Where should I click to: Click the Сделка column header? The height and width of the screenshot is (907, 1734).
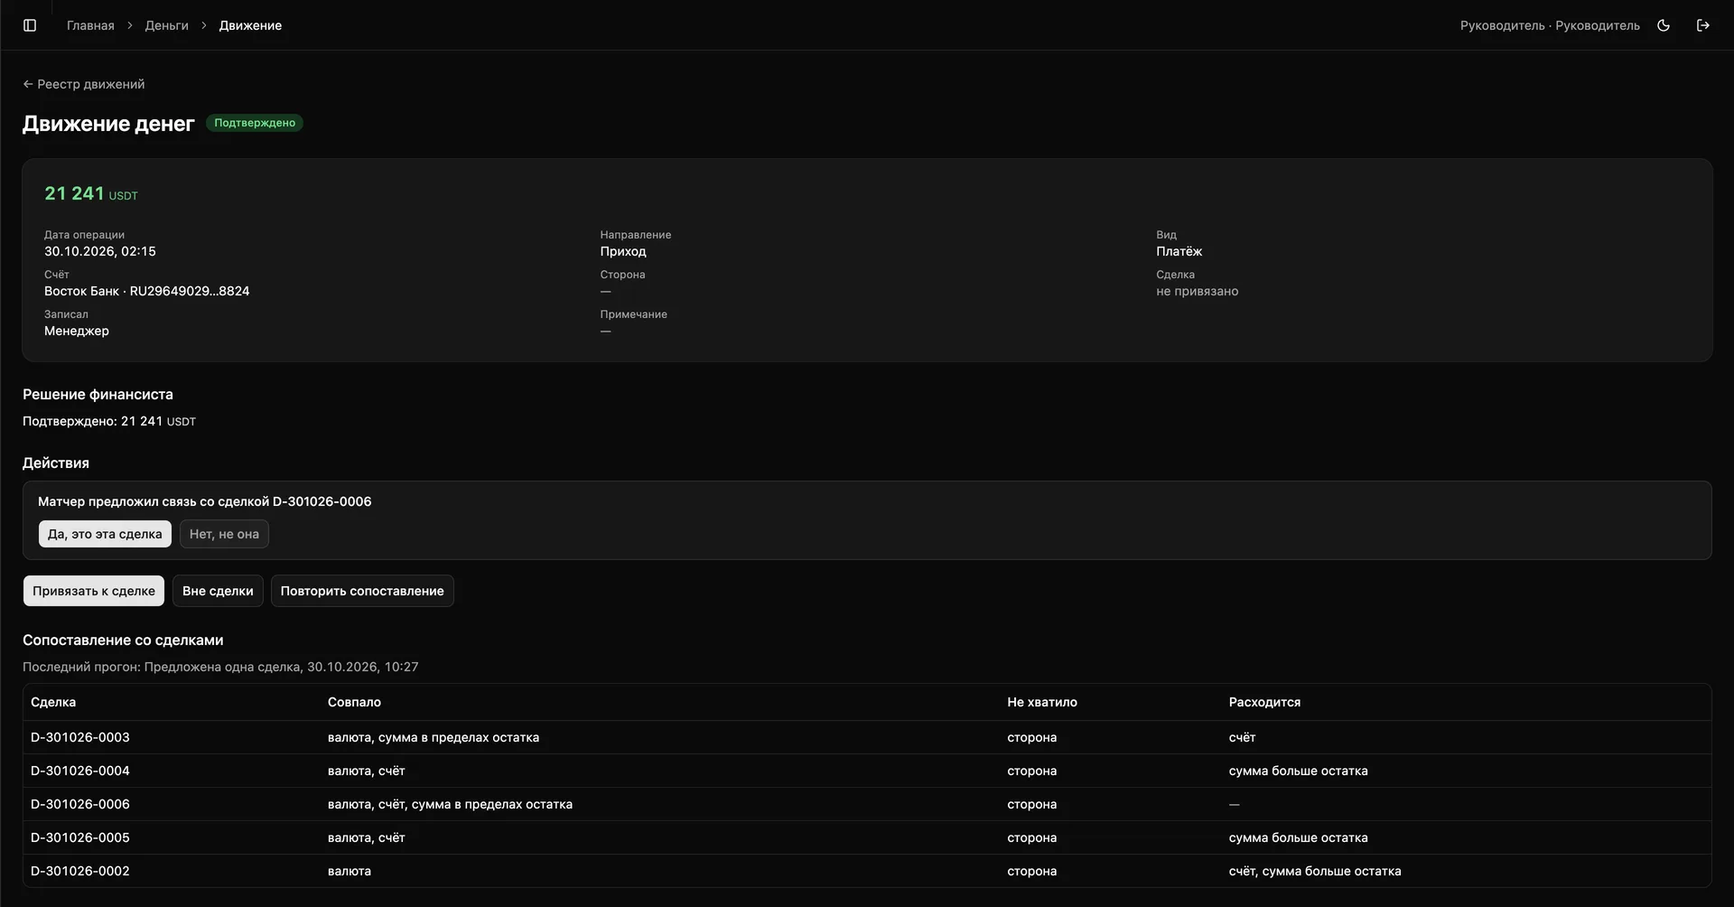click(53, 702)
